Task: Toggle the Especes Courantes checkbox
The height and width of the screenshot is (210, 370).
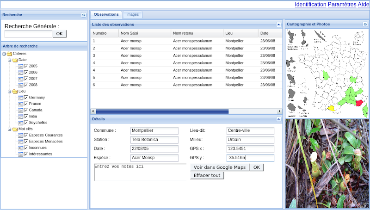Action: tap(26, 135)
